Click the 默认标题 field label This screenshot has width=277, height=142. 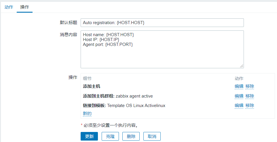coord(68,23)
